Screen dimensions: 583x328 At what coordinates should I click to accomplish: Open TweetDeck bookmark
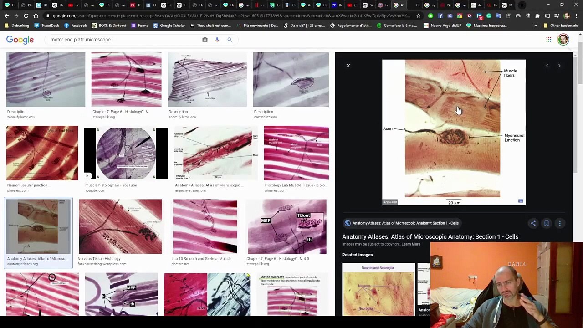(47, 26)
